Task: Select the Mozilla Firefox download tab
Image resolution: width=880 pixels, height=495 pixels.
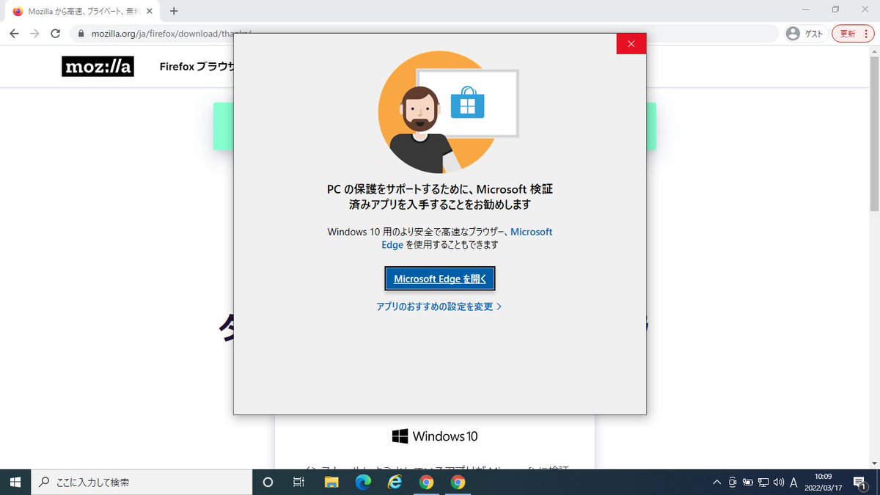Action: pyautogui.click(x=82, y=12)
